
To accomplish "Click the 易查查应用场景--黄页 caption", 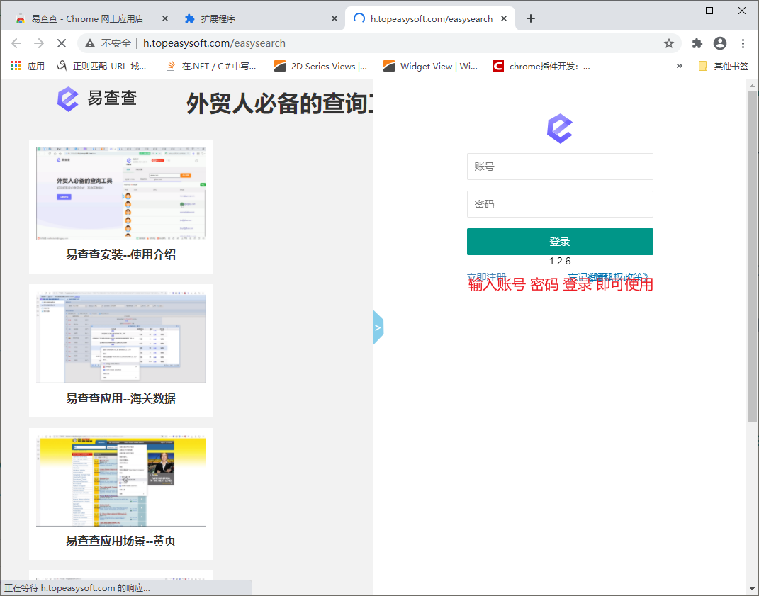I will pyautogui.click(x=120, y=541).
